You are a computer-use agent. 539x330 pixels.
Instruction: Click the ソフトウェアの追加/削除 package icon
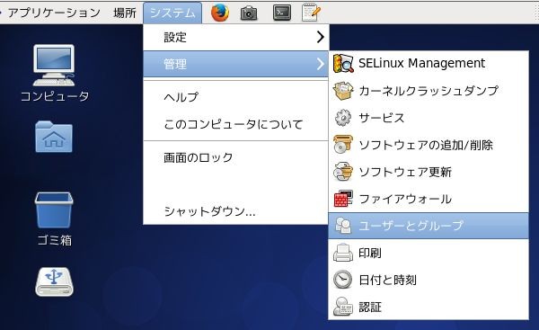343,145
